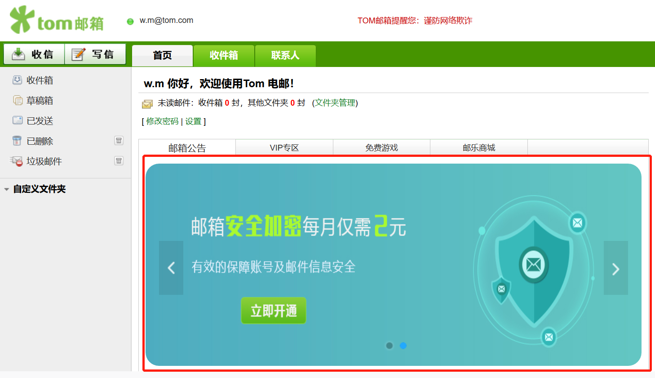655x378 pixels.
Task: Click the 写信 compose mail button
Action: pyautogui.click(x=95, y=54)
